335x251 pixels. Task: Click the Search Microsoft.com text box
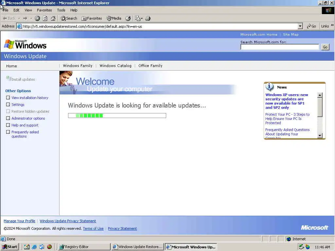pyautogui.click(x=280, y=47)
